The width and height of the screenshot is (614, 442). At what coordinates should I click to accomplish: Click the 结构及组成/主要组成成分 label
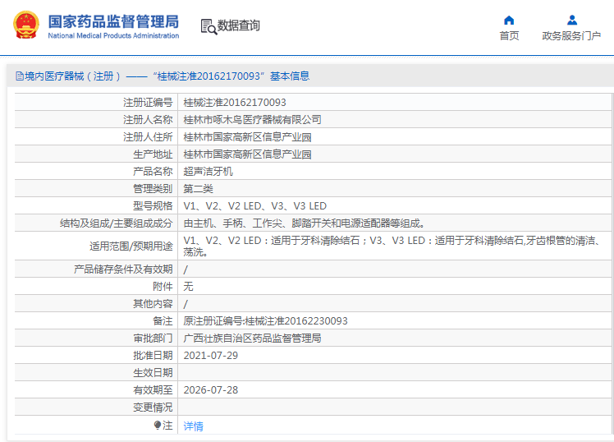pos(117,223)
